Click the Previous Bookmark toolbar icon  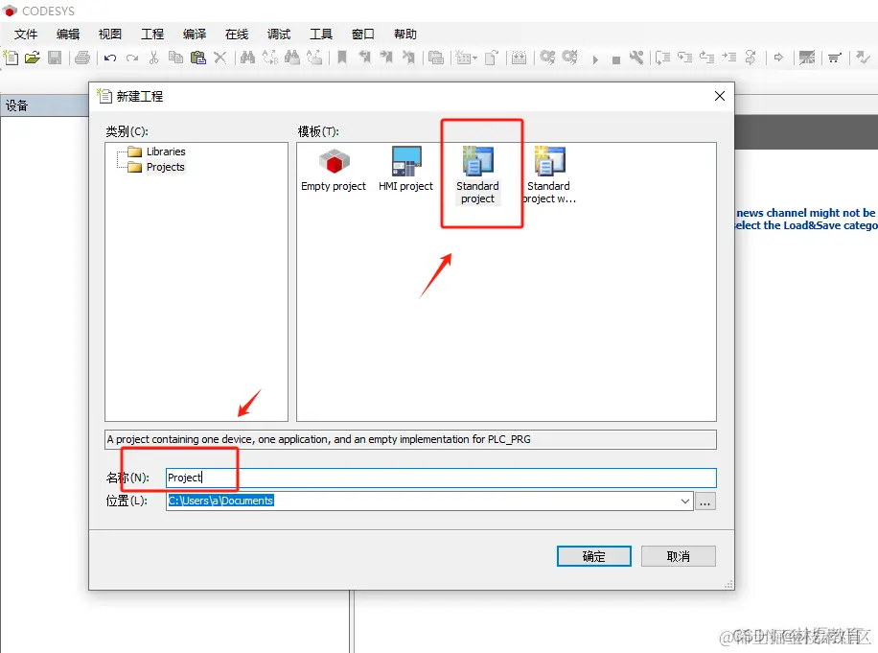click(364, 58)
